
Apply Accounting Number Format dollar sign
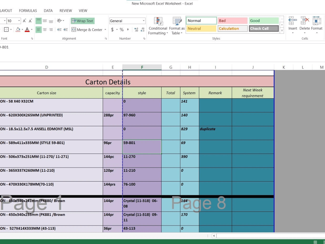tap(112, 30)
